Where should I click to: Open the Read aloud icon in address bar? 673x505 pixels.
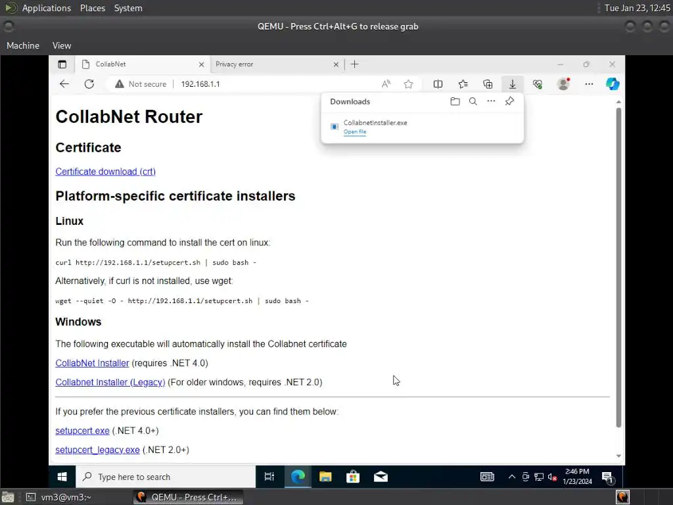386,84
